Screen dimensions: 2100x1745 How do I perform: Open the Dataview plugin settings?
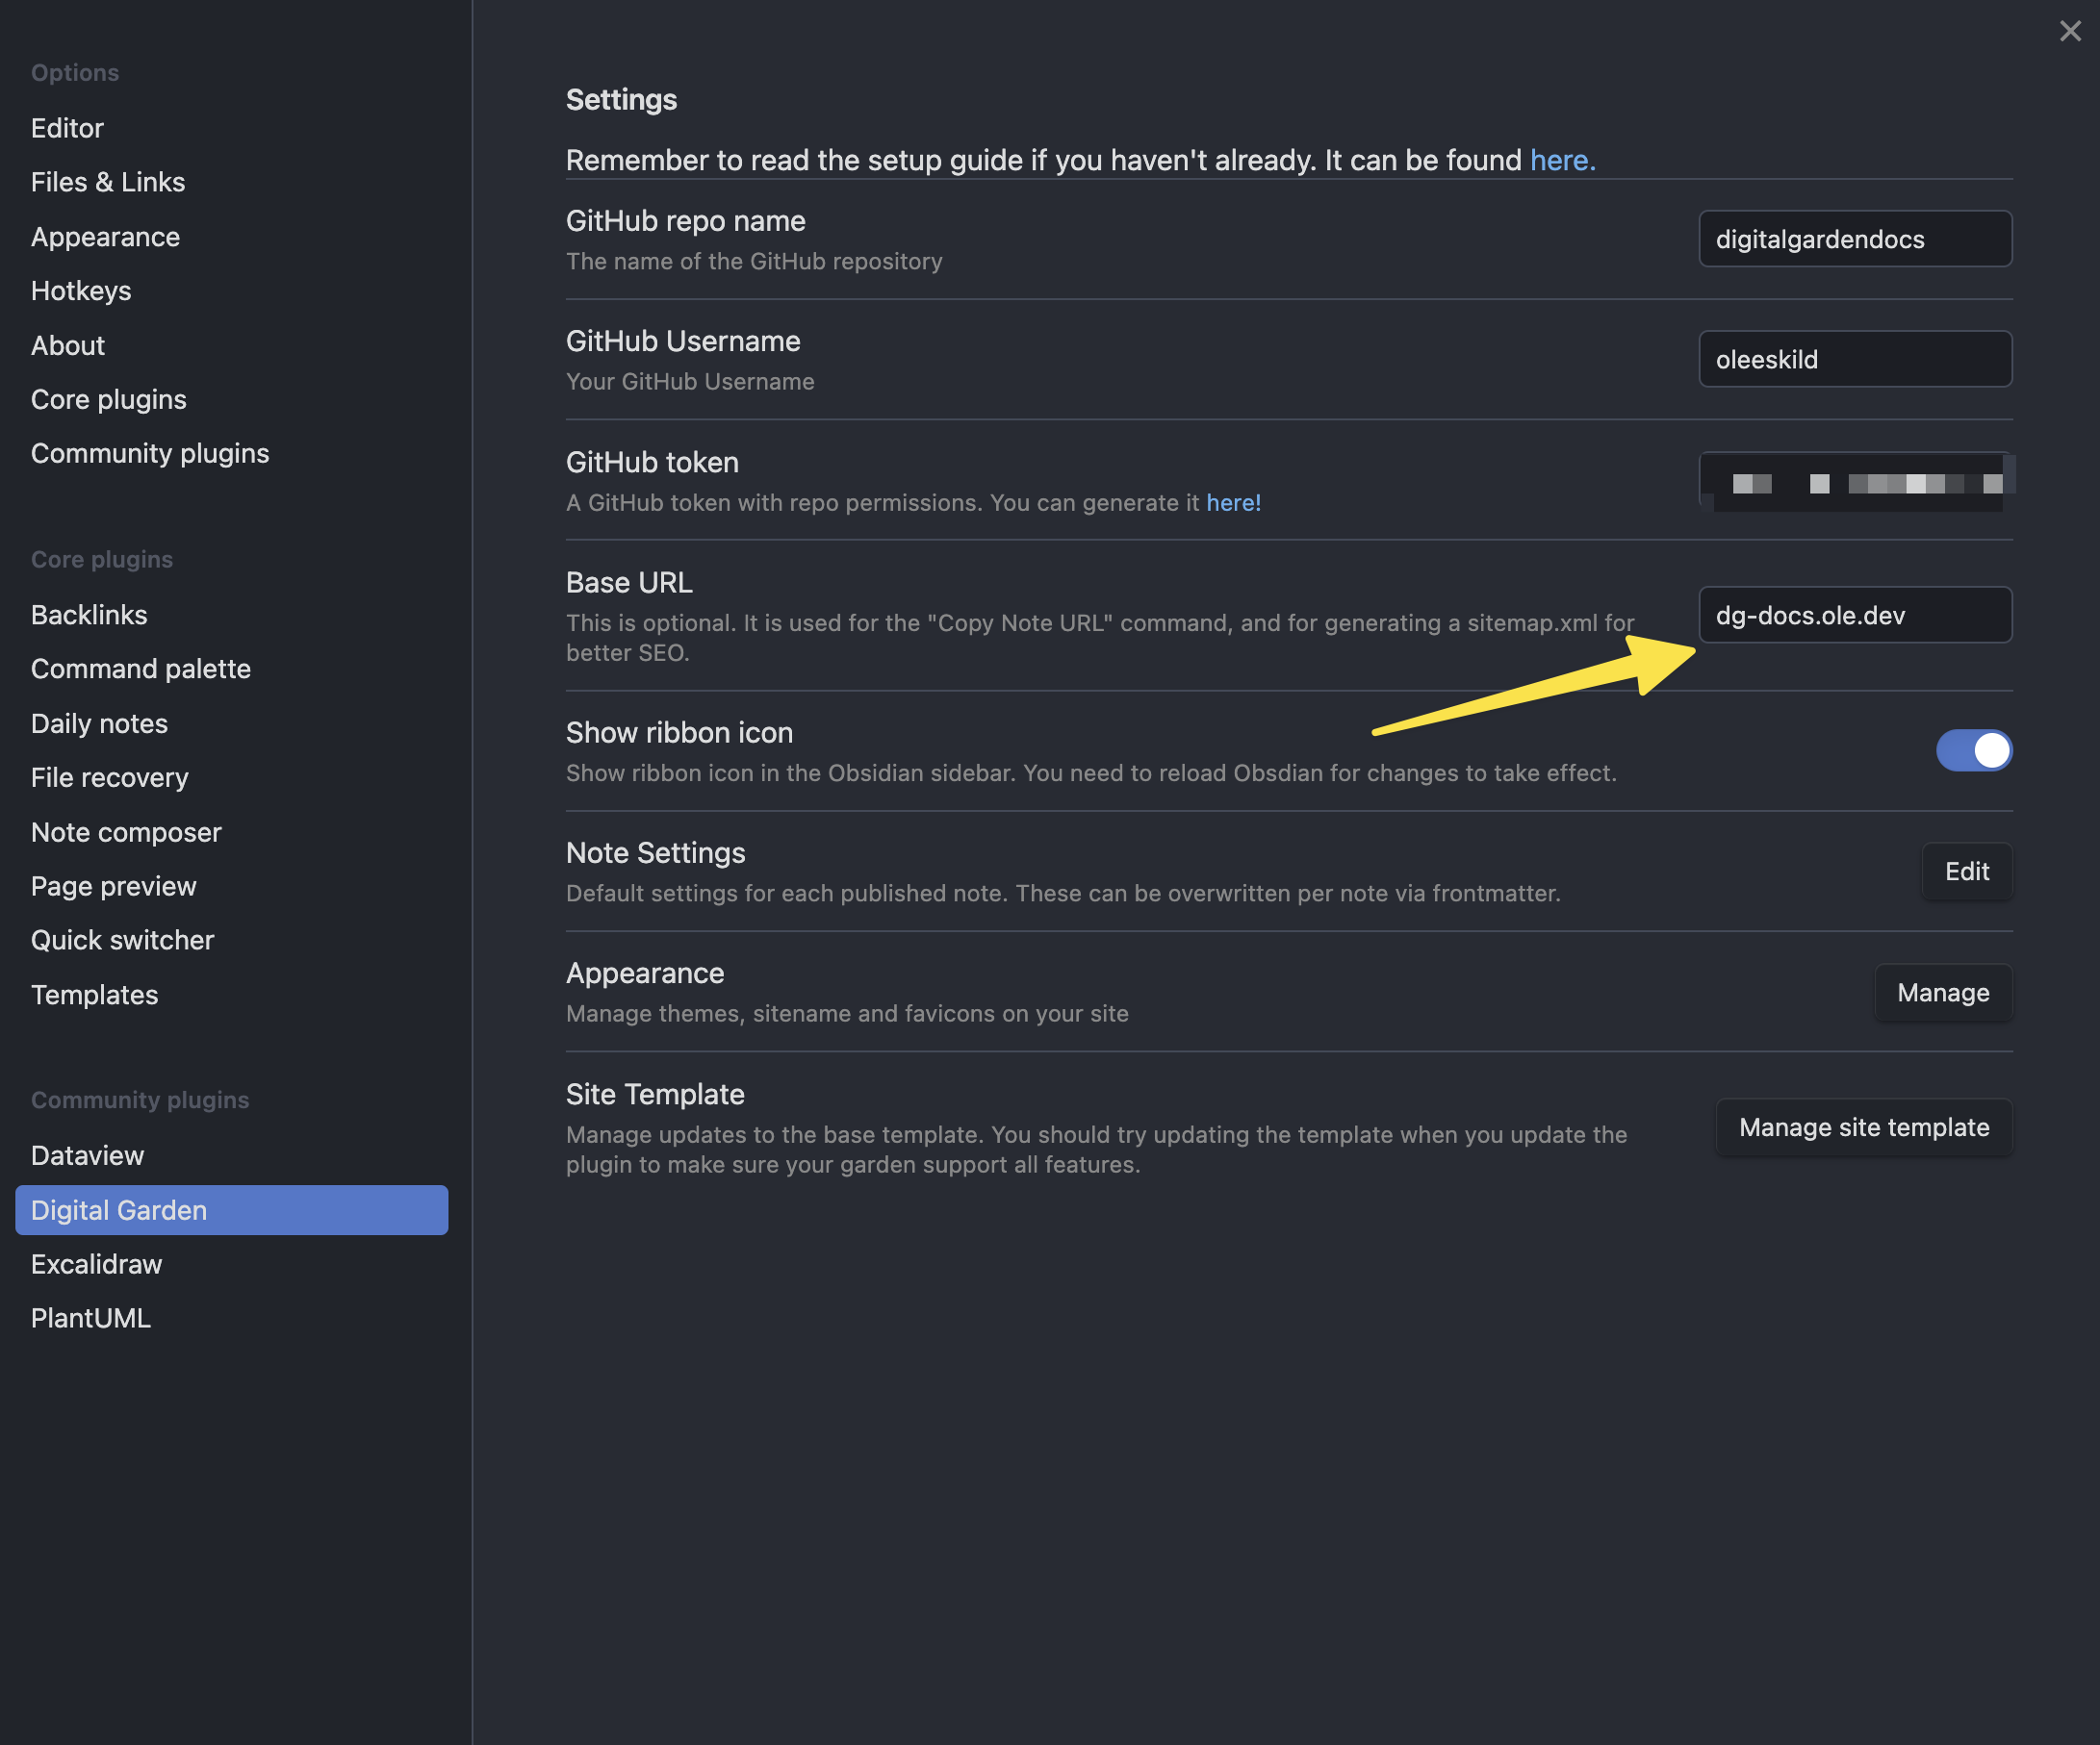click(88, 1155)
